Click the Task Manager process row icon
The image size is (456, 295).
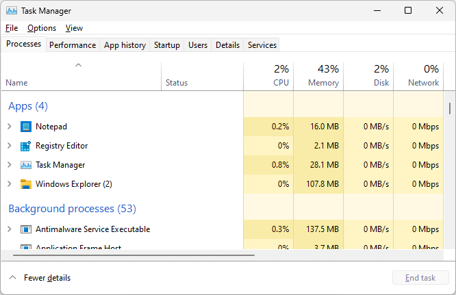tap(26, 165)
